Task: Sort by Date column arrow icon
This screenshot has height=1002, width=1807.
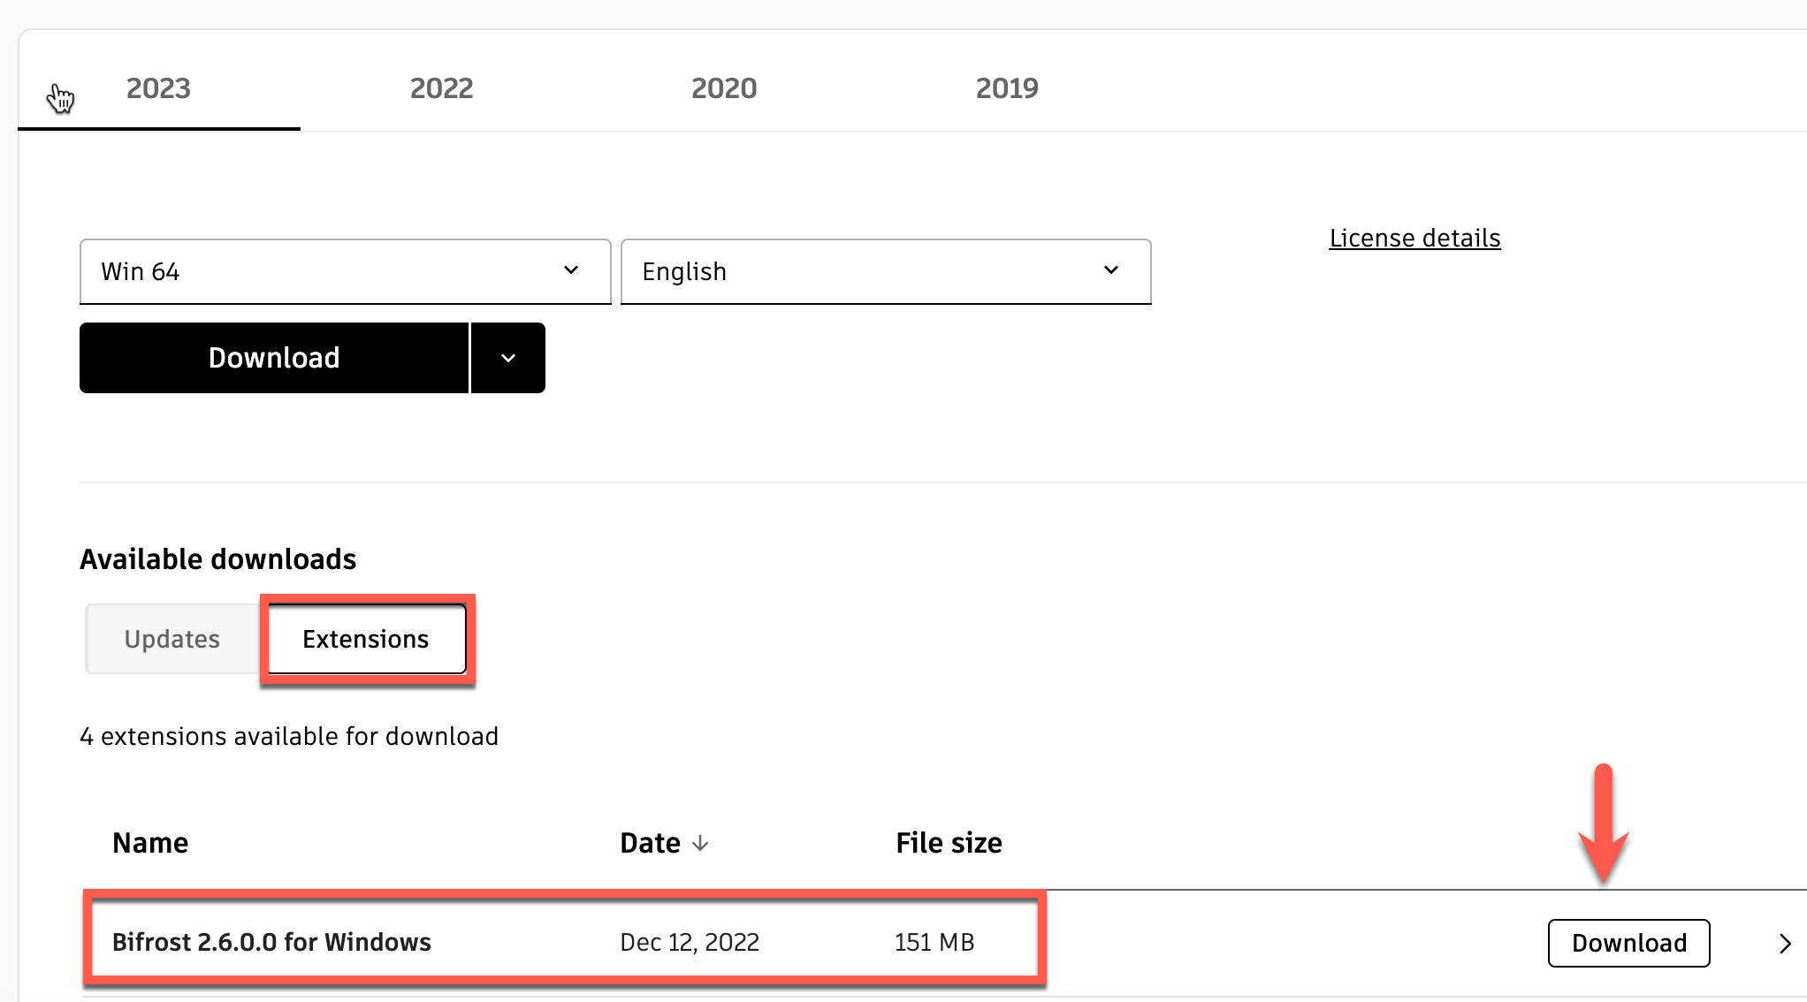Action: pyautogui.click(x=700, y=843)
